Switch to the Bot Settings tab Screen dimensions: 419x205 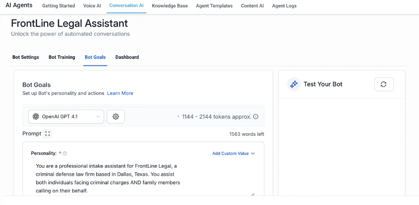pyautogui.click(x=26, y=57)
